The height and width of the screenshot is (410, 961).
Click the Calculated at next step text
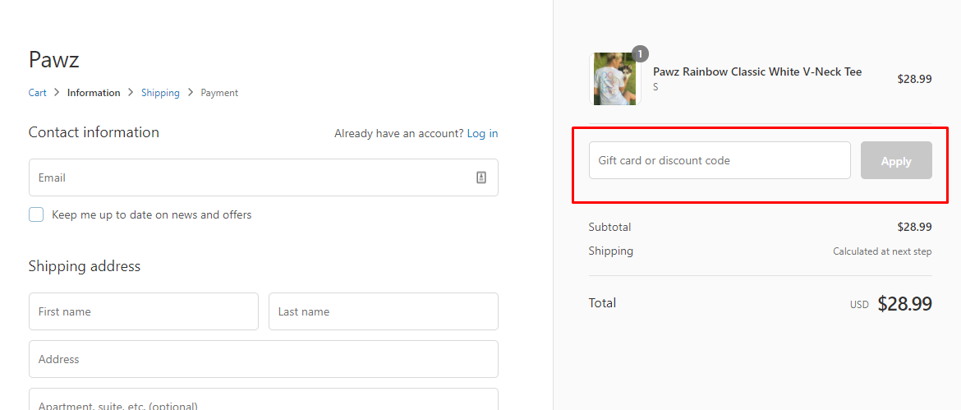tap(882, 251)
